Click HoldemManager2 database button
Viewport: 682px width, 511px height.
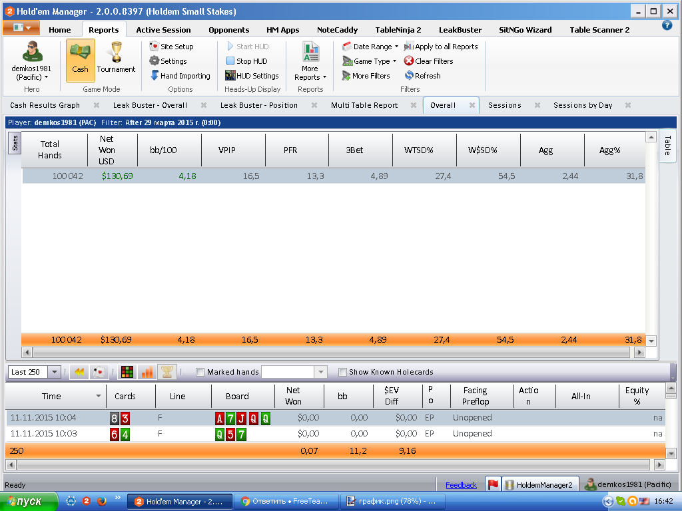pyautogui.click(x=540, y=484)
